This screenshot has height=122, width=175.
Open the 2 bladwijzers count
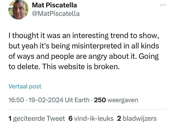point(137,118)
